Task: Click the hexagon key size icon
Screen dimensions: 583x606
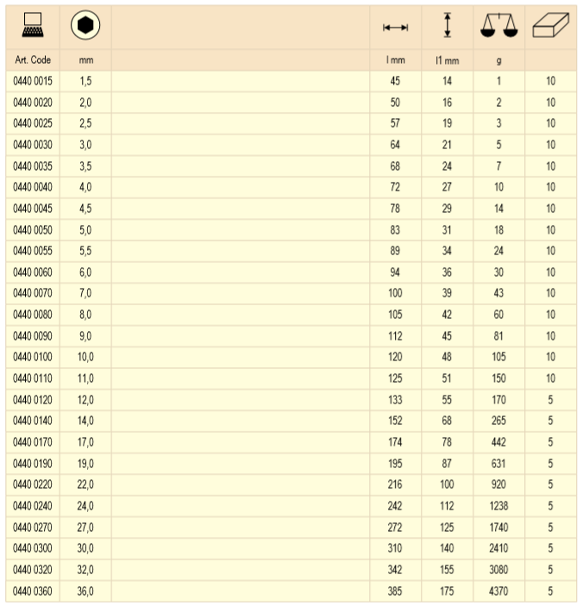Action: coord(85,28)
